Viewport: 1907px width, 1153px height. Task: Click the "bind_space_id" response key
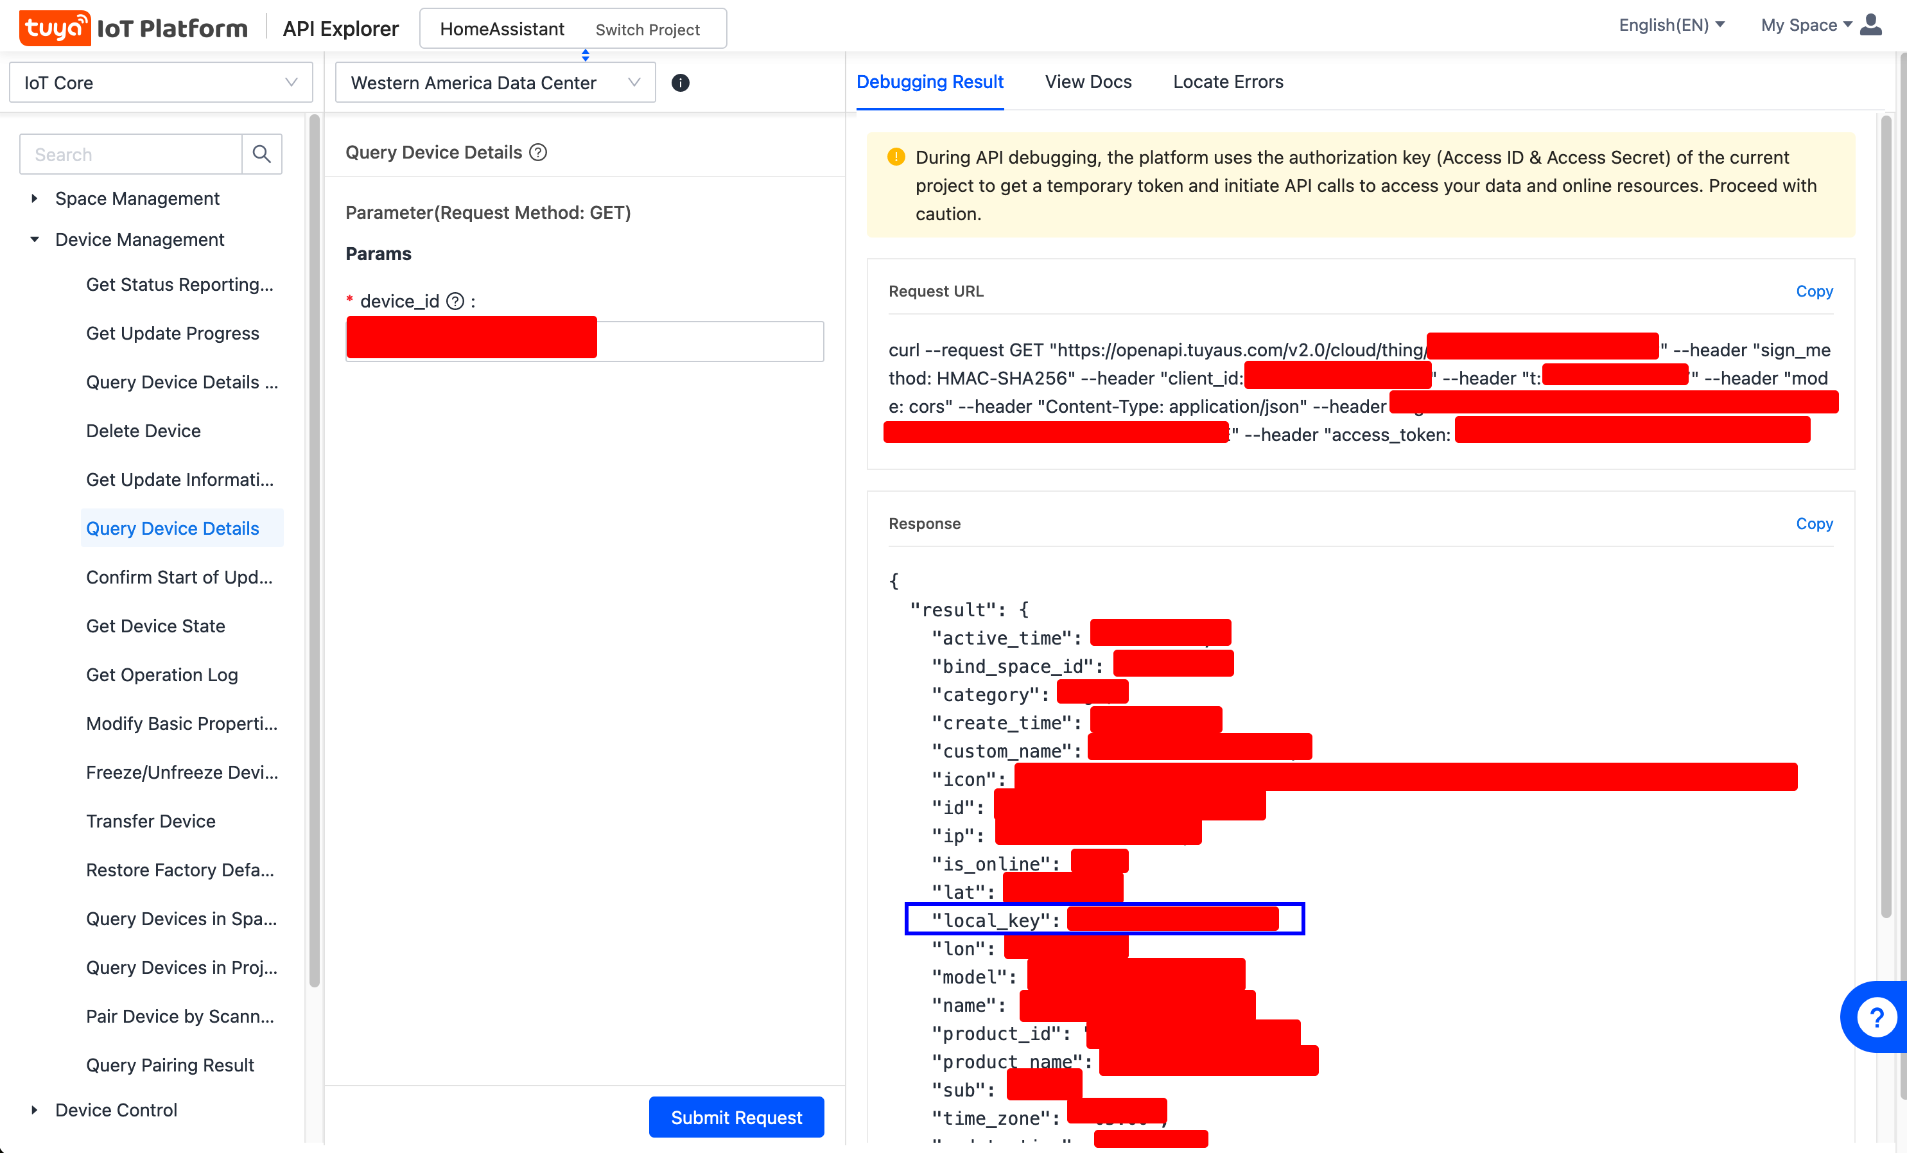click(x=1017, y=666)
